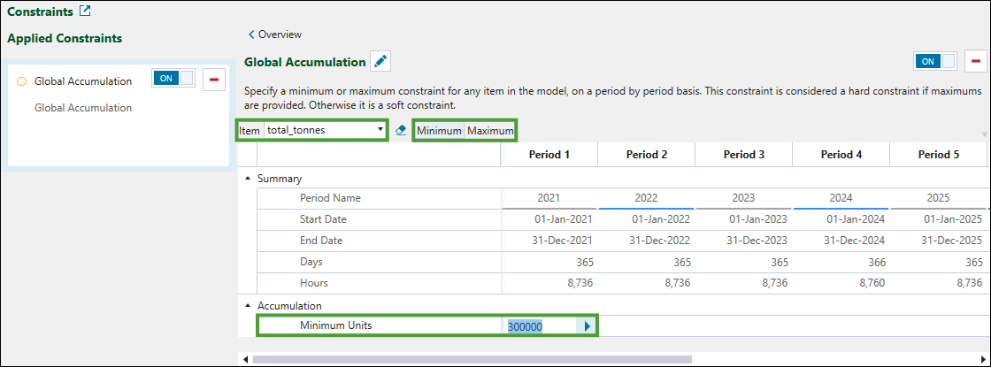Collapse the Accumulation section

tap(248, 306)
